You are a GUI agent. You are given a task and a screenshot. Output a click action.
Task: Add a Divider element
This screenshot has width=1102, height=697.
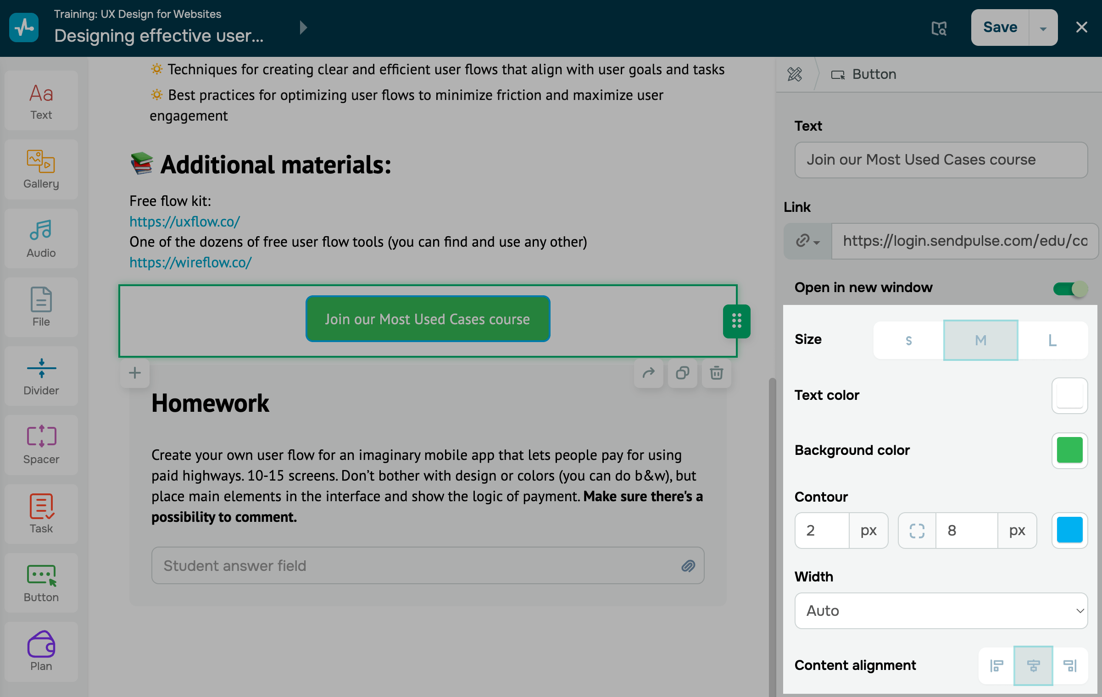41,376
